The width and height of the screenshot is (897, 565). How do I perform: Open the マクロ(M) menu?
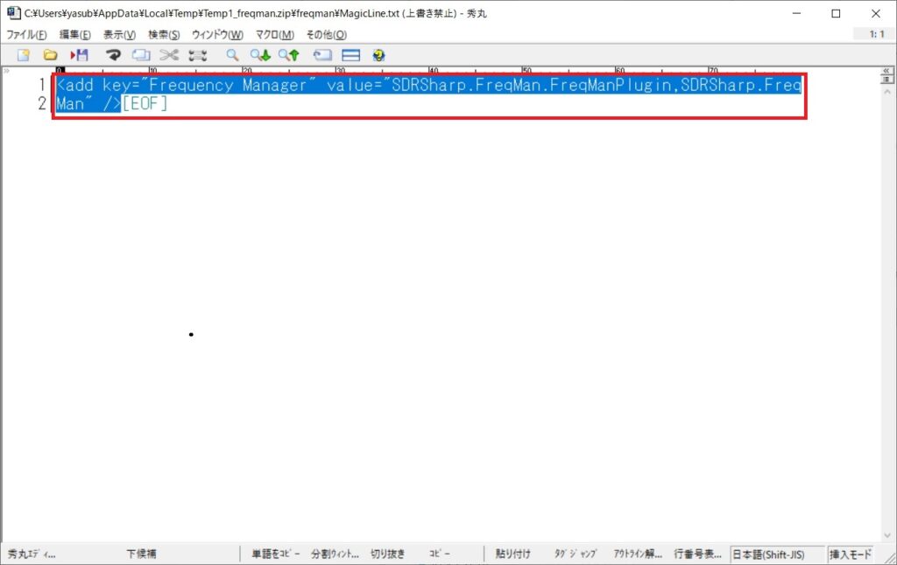click(x=274, y=35)
